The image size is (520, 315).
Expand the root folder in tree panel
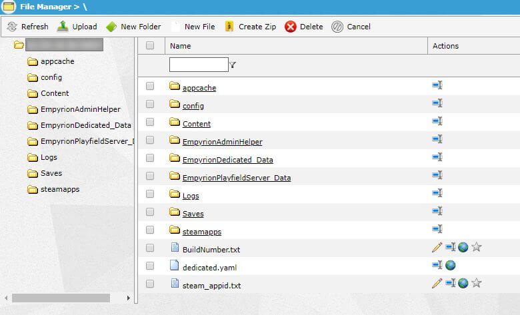pos(19,45)
